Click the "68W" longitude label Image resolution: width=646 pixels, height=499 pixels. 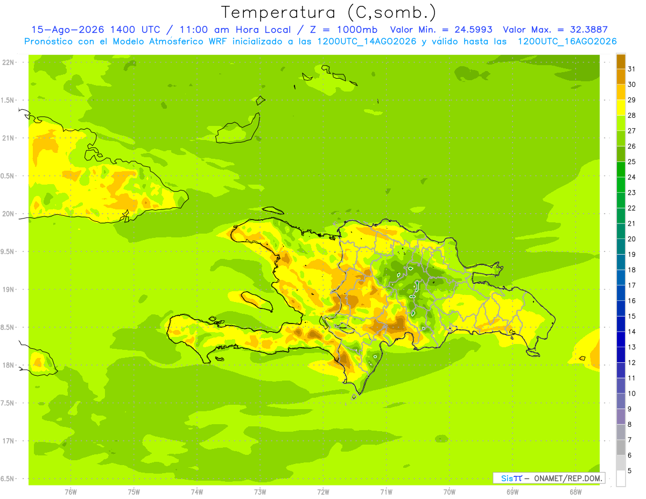click(x=575, y=492)
